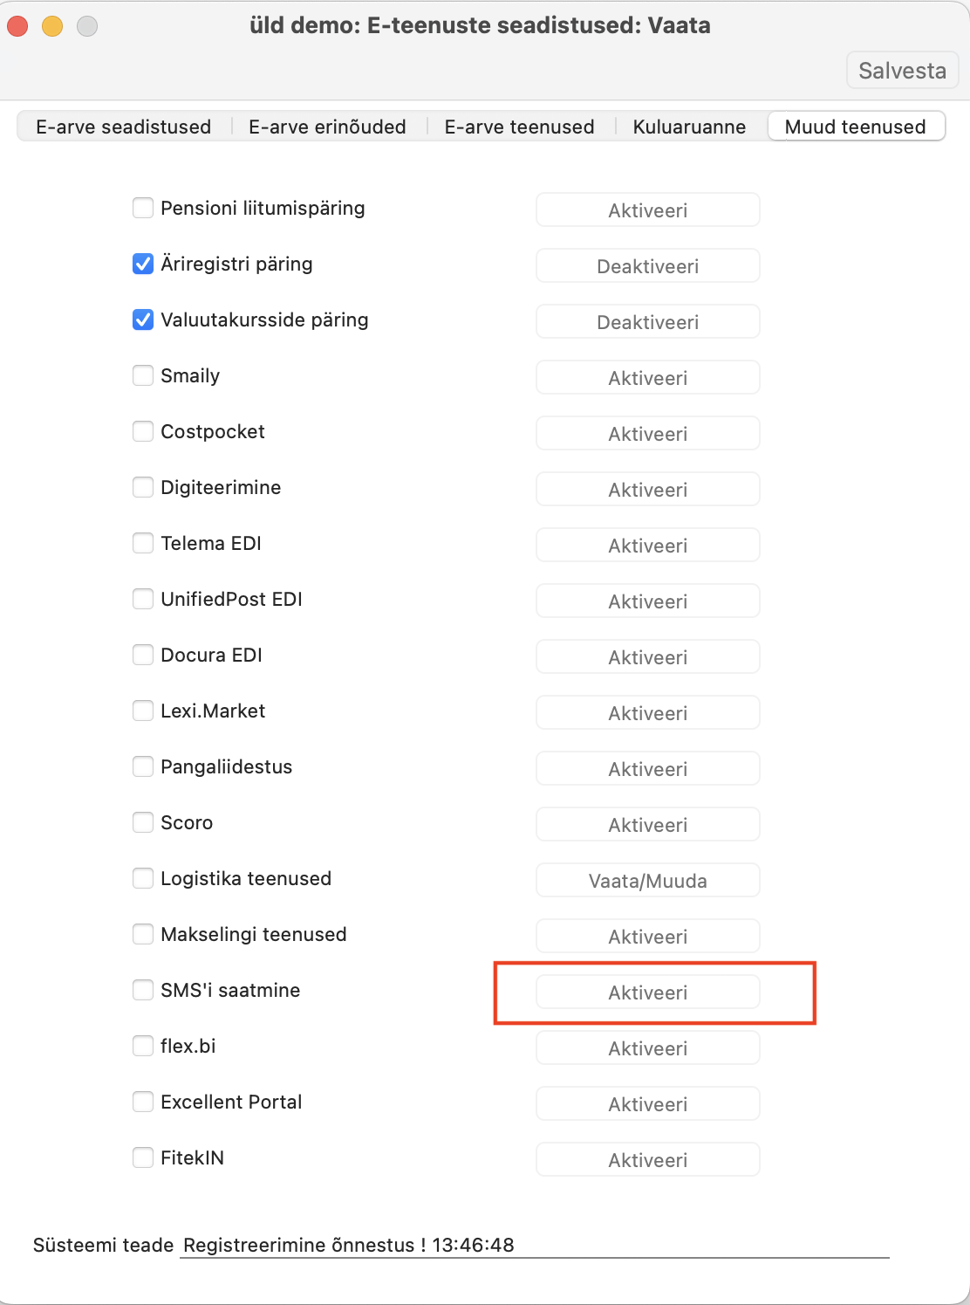Disable the Valuutakursside päring checkbox
The height and width of the screenshot is (1305, 970).
[143, 319]
